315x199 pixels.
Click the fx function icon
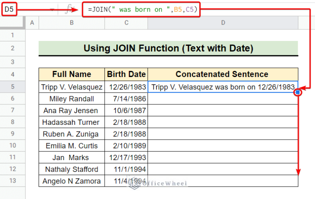(x=68, y=9)
